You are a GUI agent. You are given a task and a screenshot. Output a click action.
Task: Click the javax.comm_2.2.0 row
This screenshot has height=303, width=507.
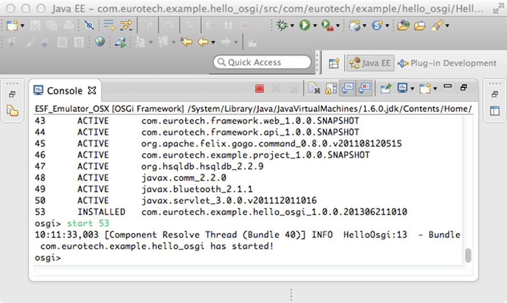tap(131, 178)
